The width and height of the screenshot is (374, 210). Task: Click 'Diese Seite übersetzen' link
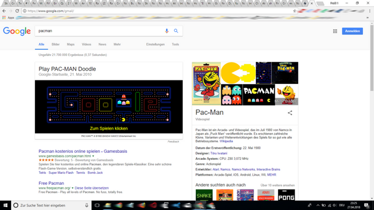point(92,188)
